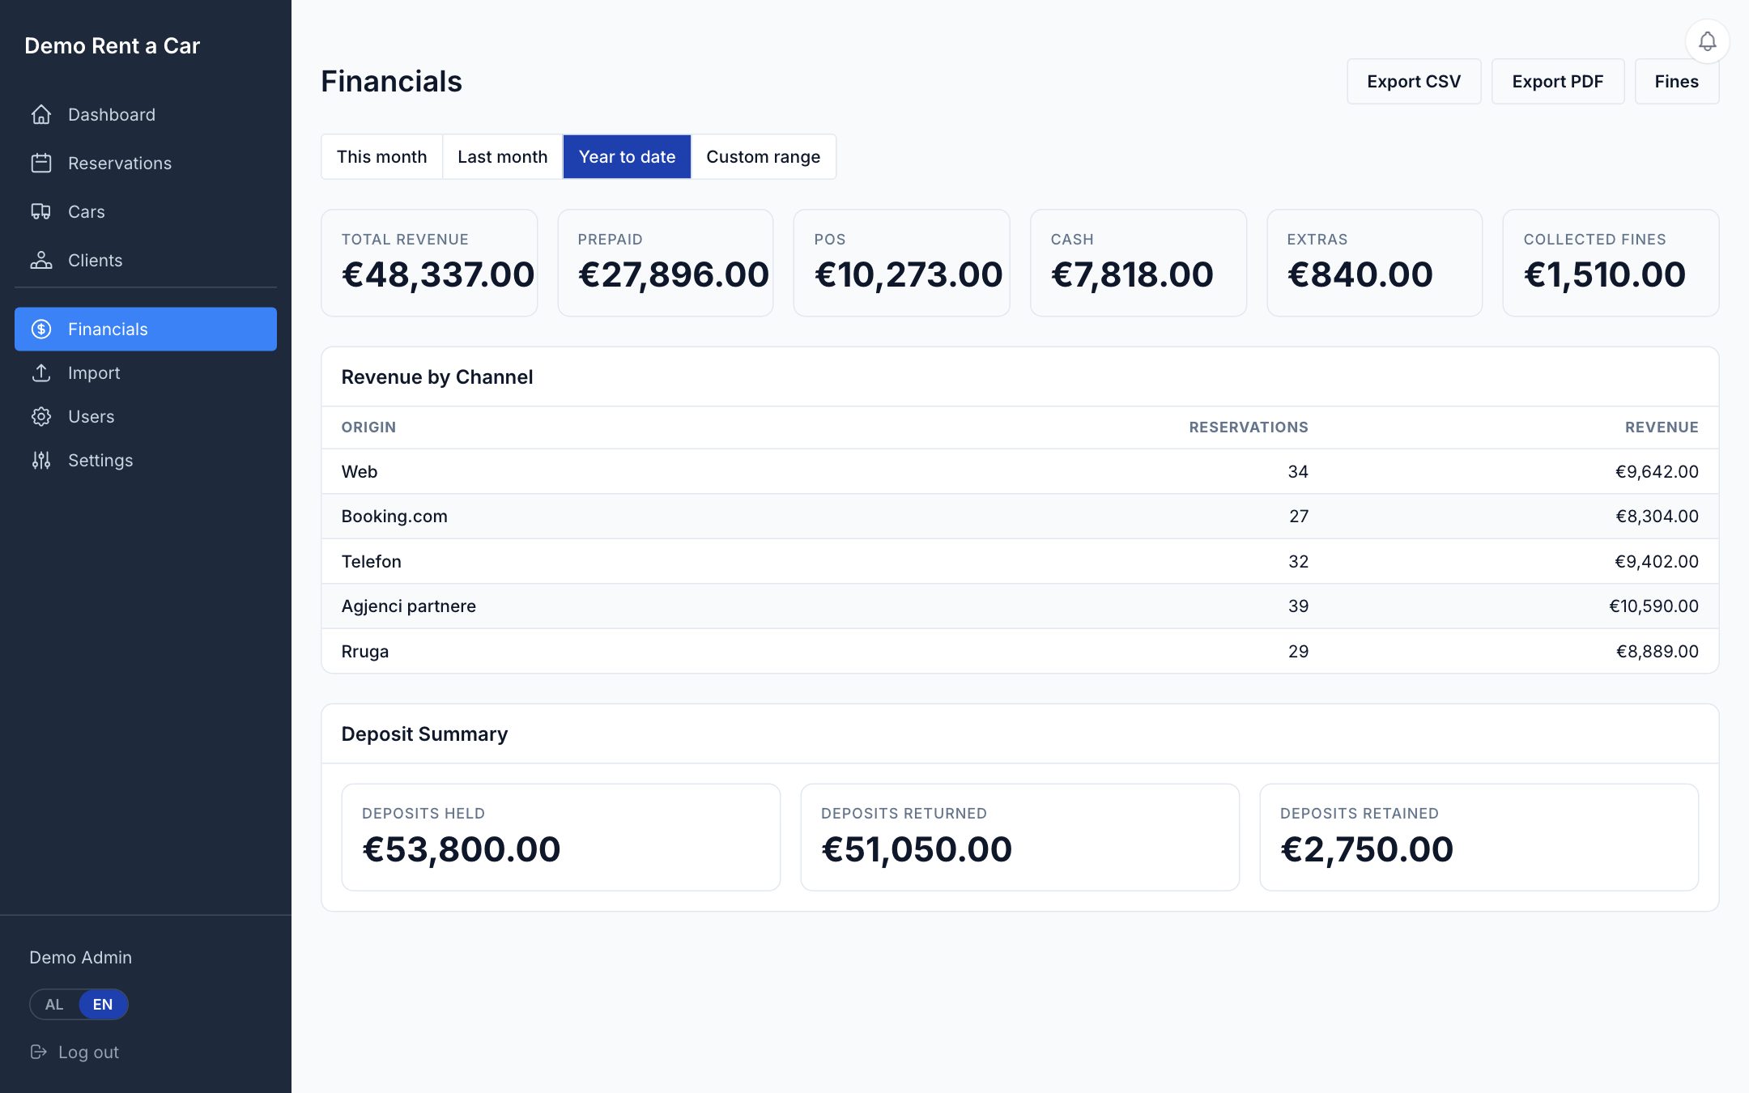Click the Collected Fines card
The width and height of the screenshot is (1749, 1093).
(1611, 263)
